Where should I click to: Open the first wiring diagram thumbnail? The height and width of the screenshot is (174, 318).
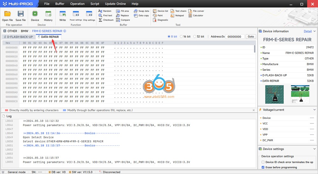point(274,94)
